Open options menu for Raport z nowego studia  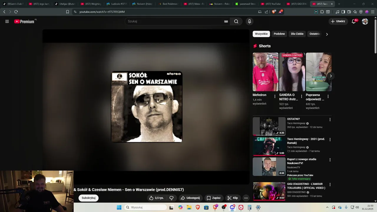pyautogui.click(x=330, y=160)
